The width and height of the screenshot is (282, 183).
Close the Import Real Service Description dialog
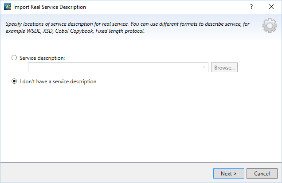coord(271,7)
